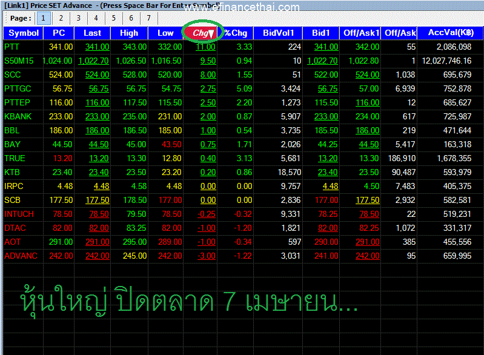Select the BBL symbol
The width and height of the screenshot is (484, 355).
pyautogui.click(x=12, y=130)
